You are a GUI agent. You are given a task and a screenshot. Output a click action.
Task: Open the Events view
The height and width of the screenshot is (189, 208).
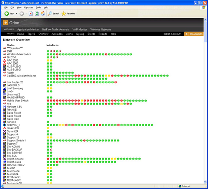tap(91, 34)
